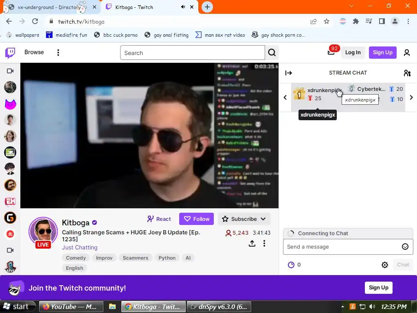Image resolution: width=417 pixels, height=313 pixels.
Task: Go to next gift leaderboard entry
Action: coord(411,97)
